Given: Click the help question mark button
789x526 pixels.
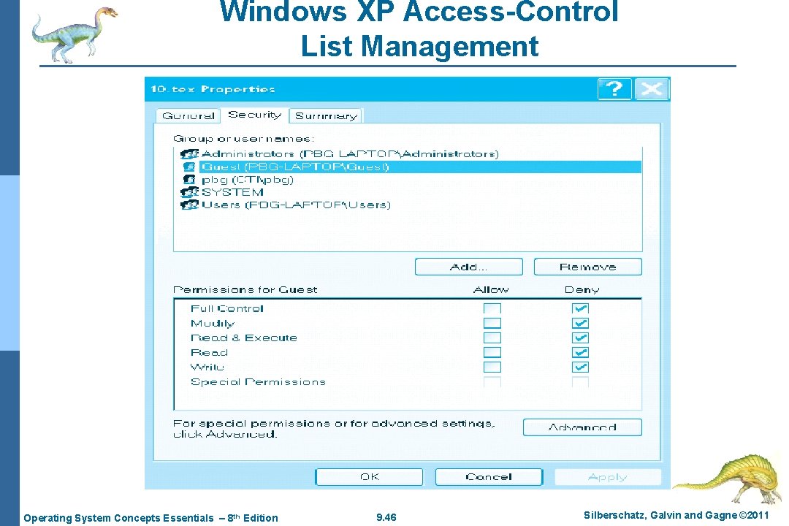Looking at the screenshot, I should (614, 89).
